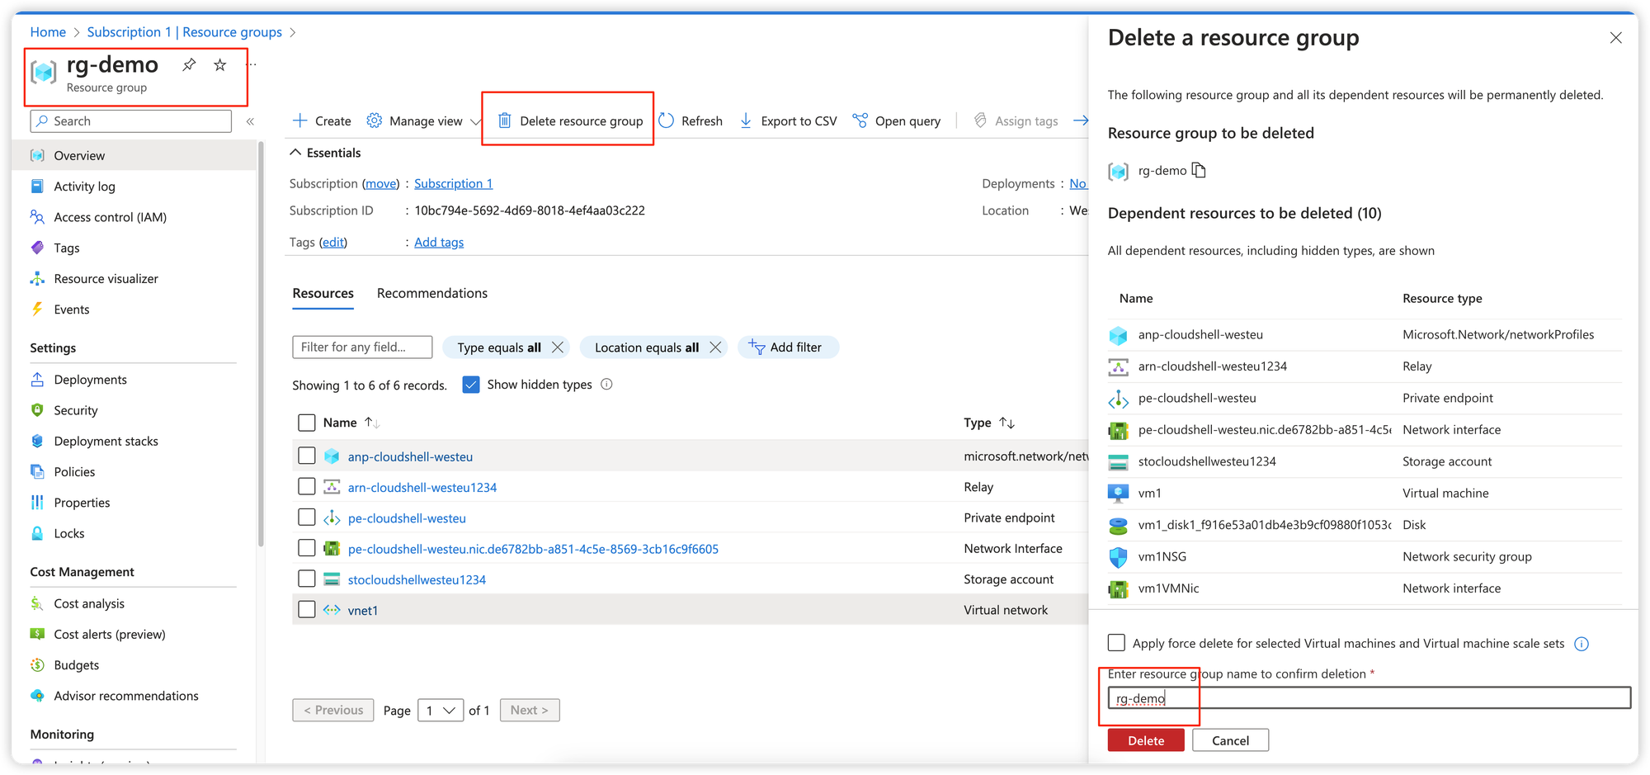The width and height of the screenshot is (1650, 775).
Task: Focus the sidebar Search box
Action: (x=131, y=121)
